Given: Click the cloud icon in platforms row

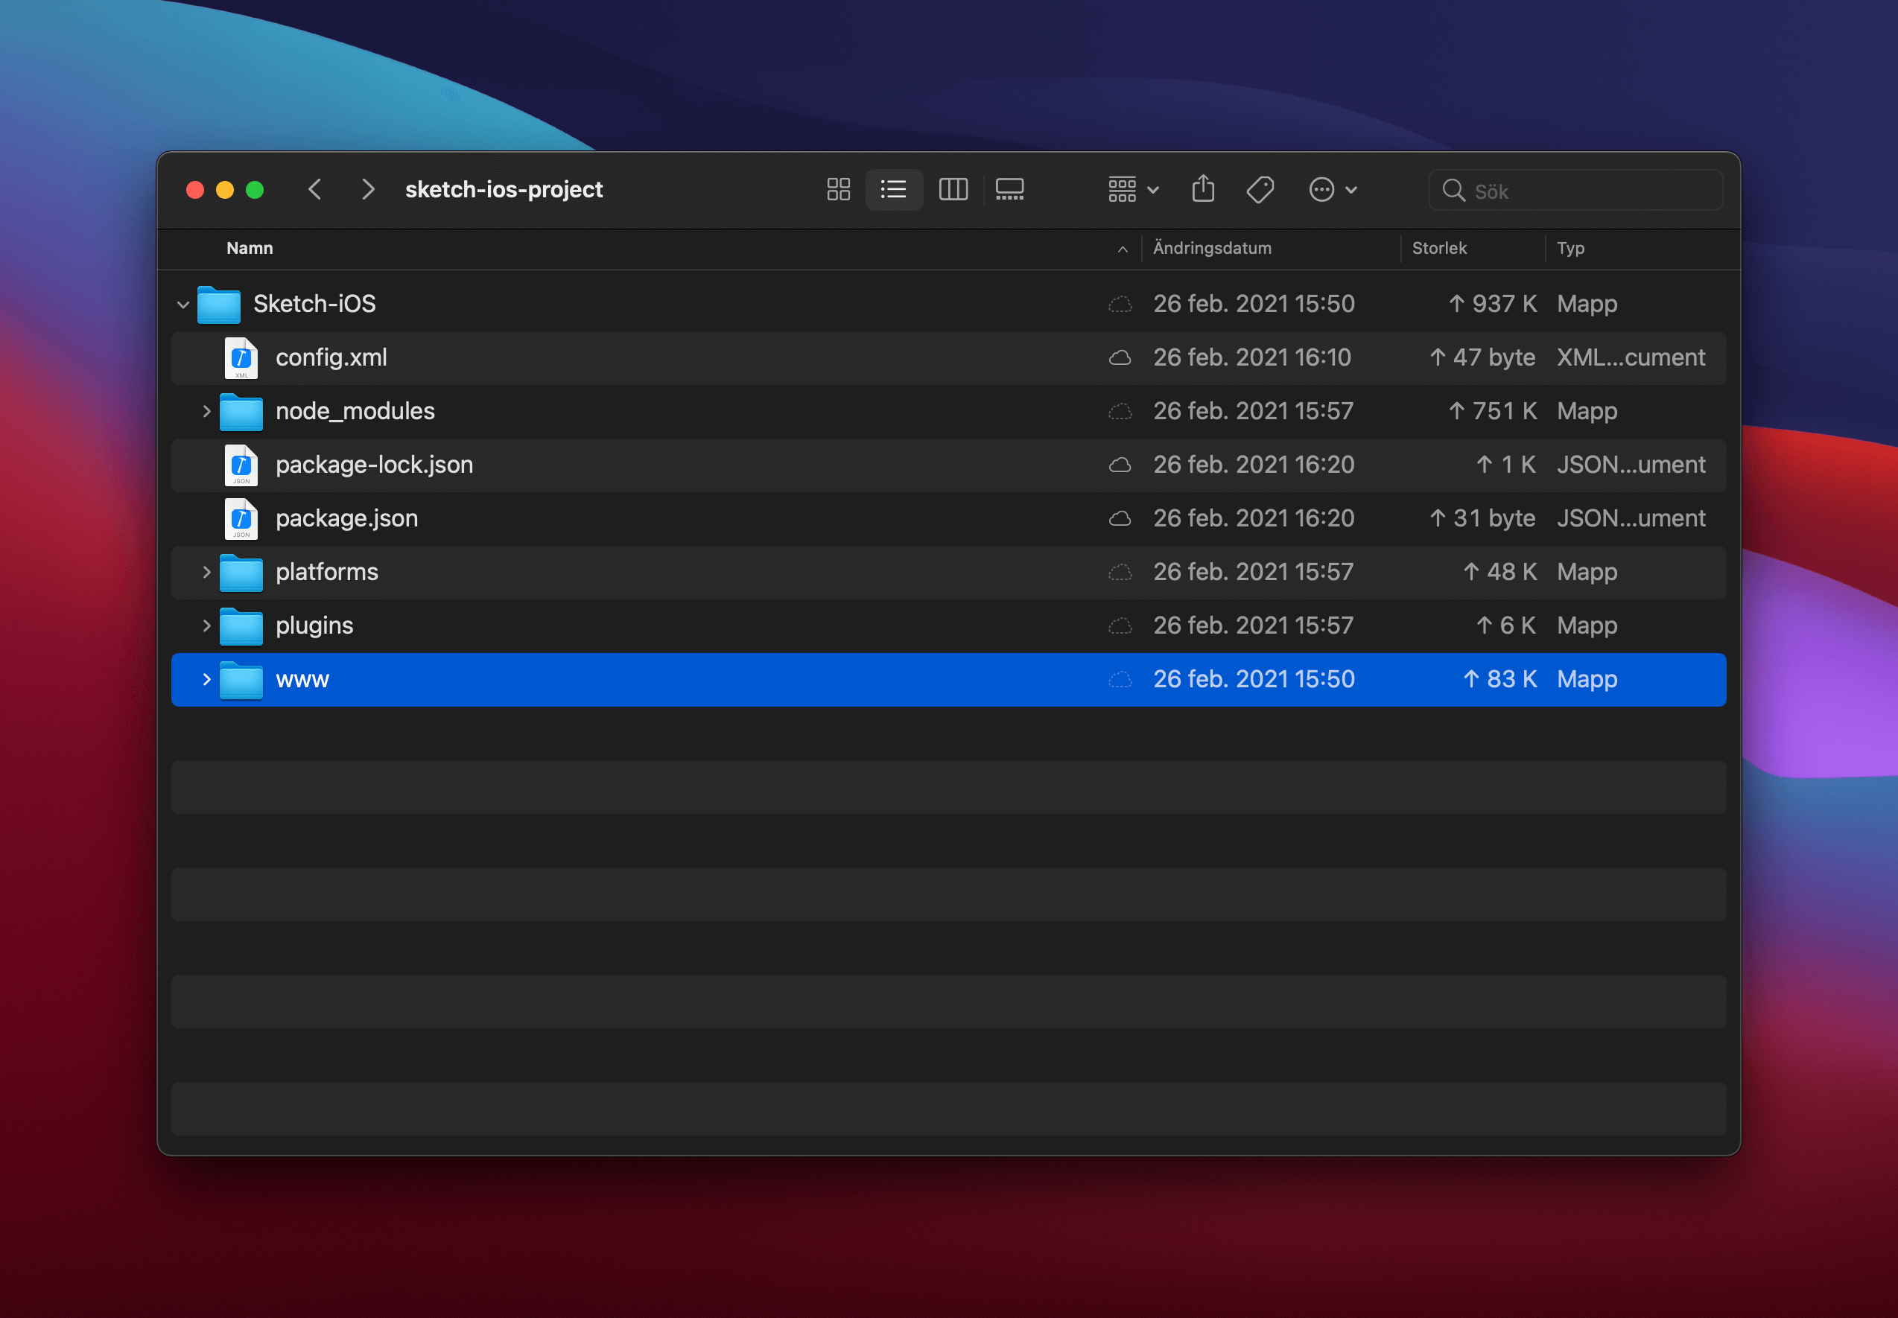Looking at the screenshot, I should 1119,573.
